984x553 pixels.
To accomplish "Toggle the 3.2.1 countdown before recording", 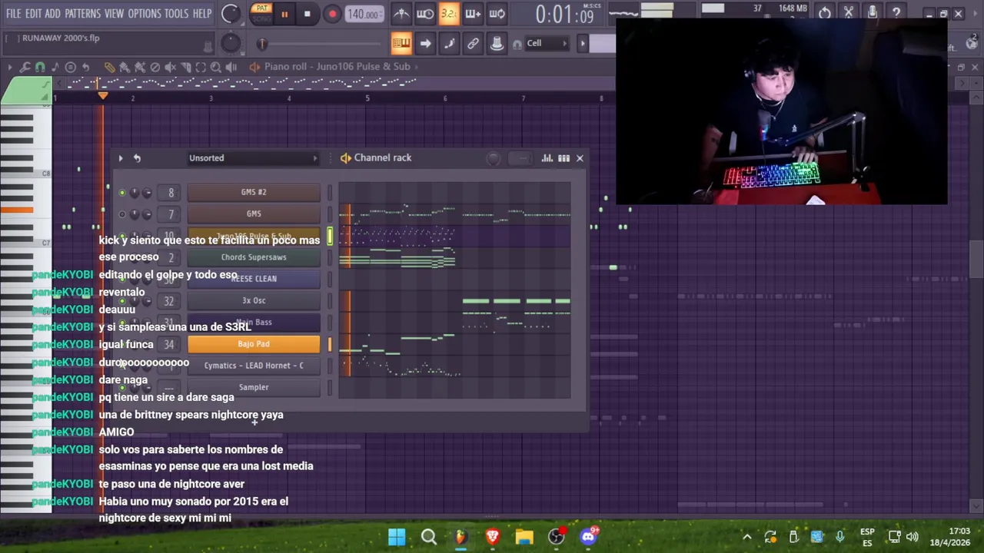I will click(449, 13).
